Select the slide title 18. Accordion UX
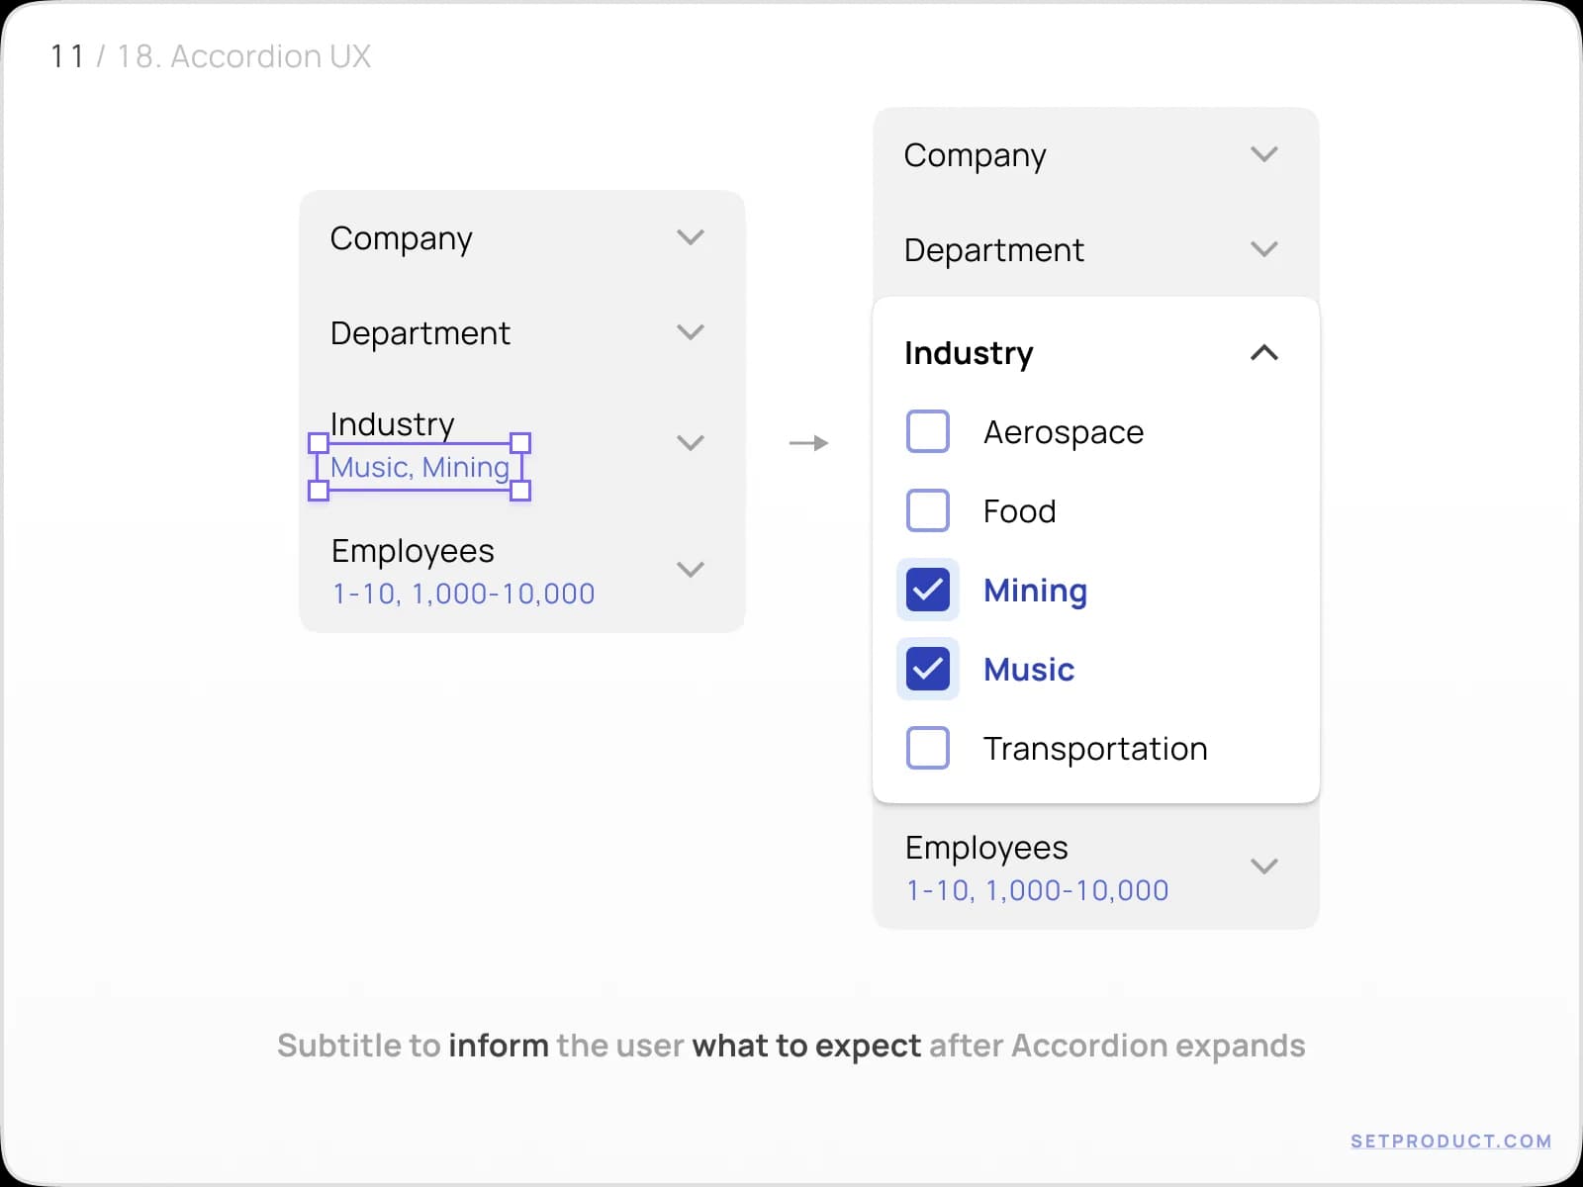The image size is (1583, 1187). (242, 56)
